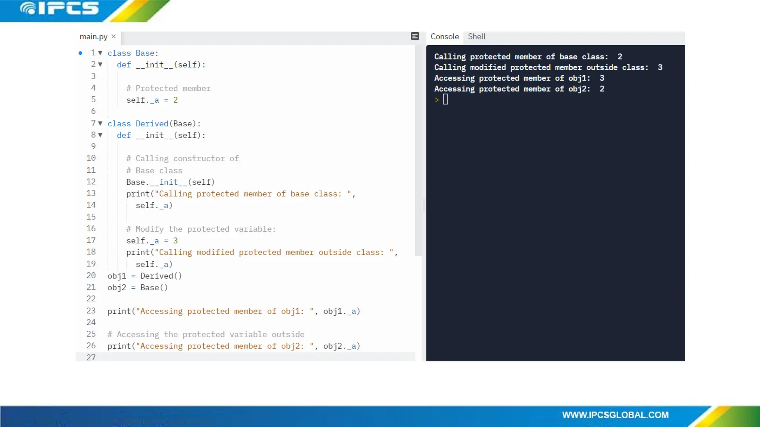Collapse class Derived fold arrow on line 7
Viewport: 760px width, 427px height.
point(100,123)
